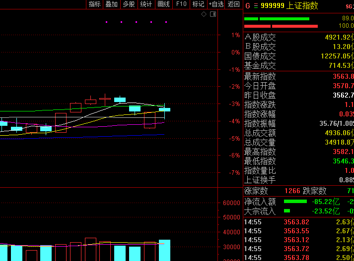Click the 最新指数 label

(260, 77)
